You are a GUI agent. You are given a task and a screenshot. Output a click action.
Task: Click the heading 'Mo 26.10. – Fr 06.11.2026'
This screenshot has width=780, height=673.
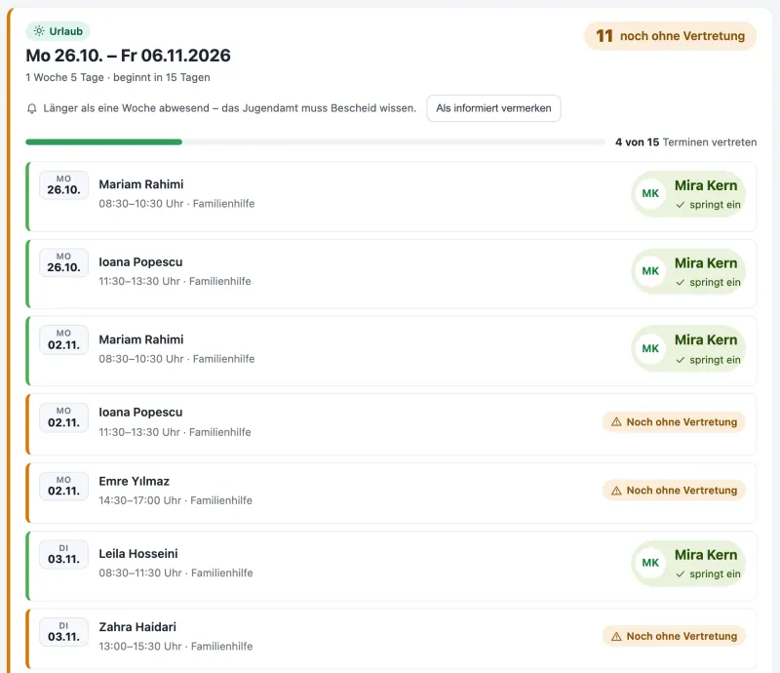click(x=129, y=56)
